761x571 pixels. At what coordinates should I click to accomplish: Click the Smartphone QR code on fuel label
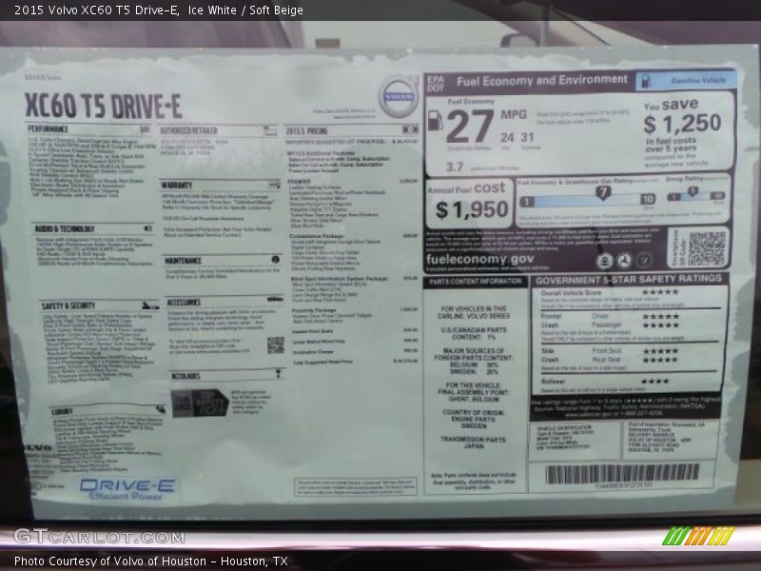tap(707, 248)
